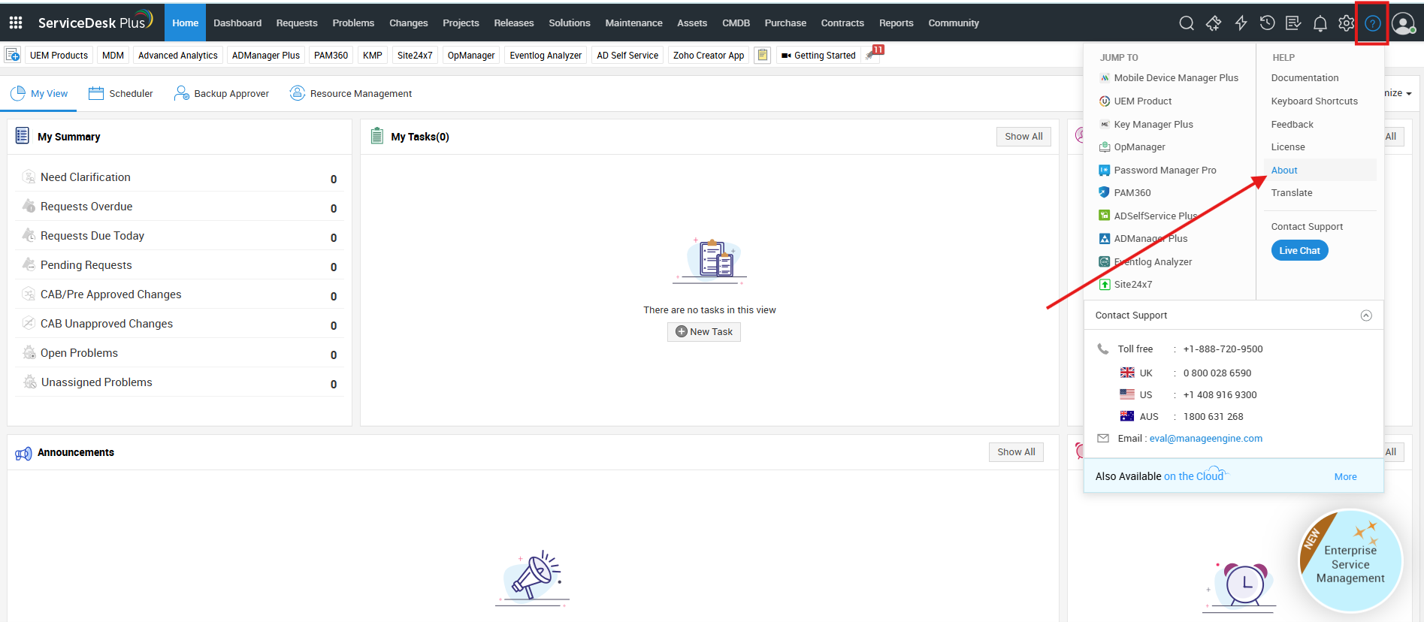
Task: Open the task checklist icon in header
Action: pos(1293,23)
